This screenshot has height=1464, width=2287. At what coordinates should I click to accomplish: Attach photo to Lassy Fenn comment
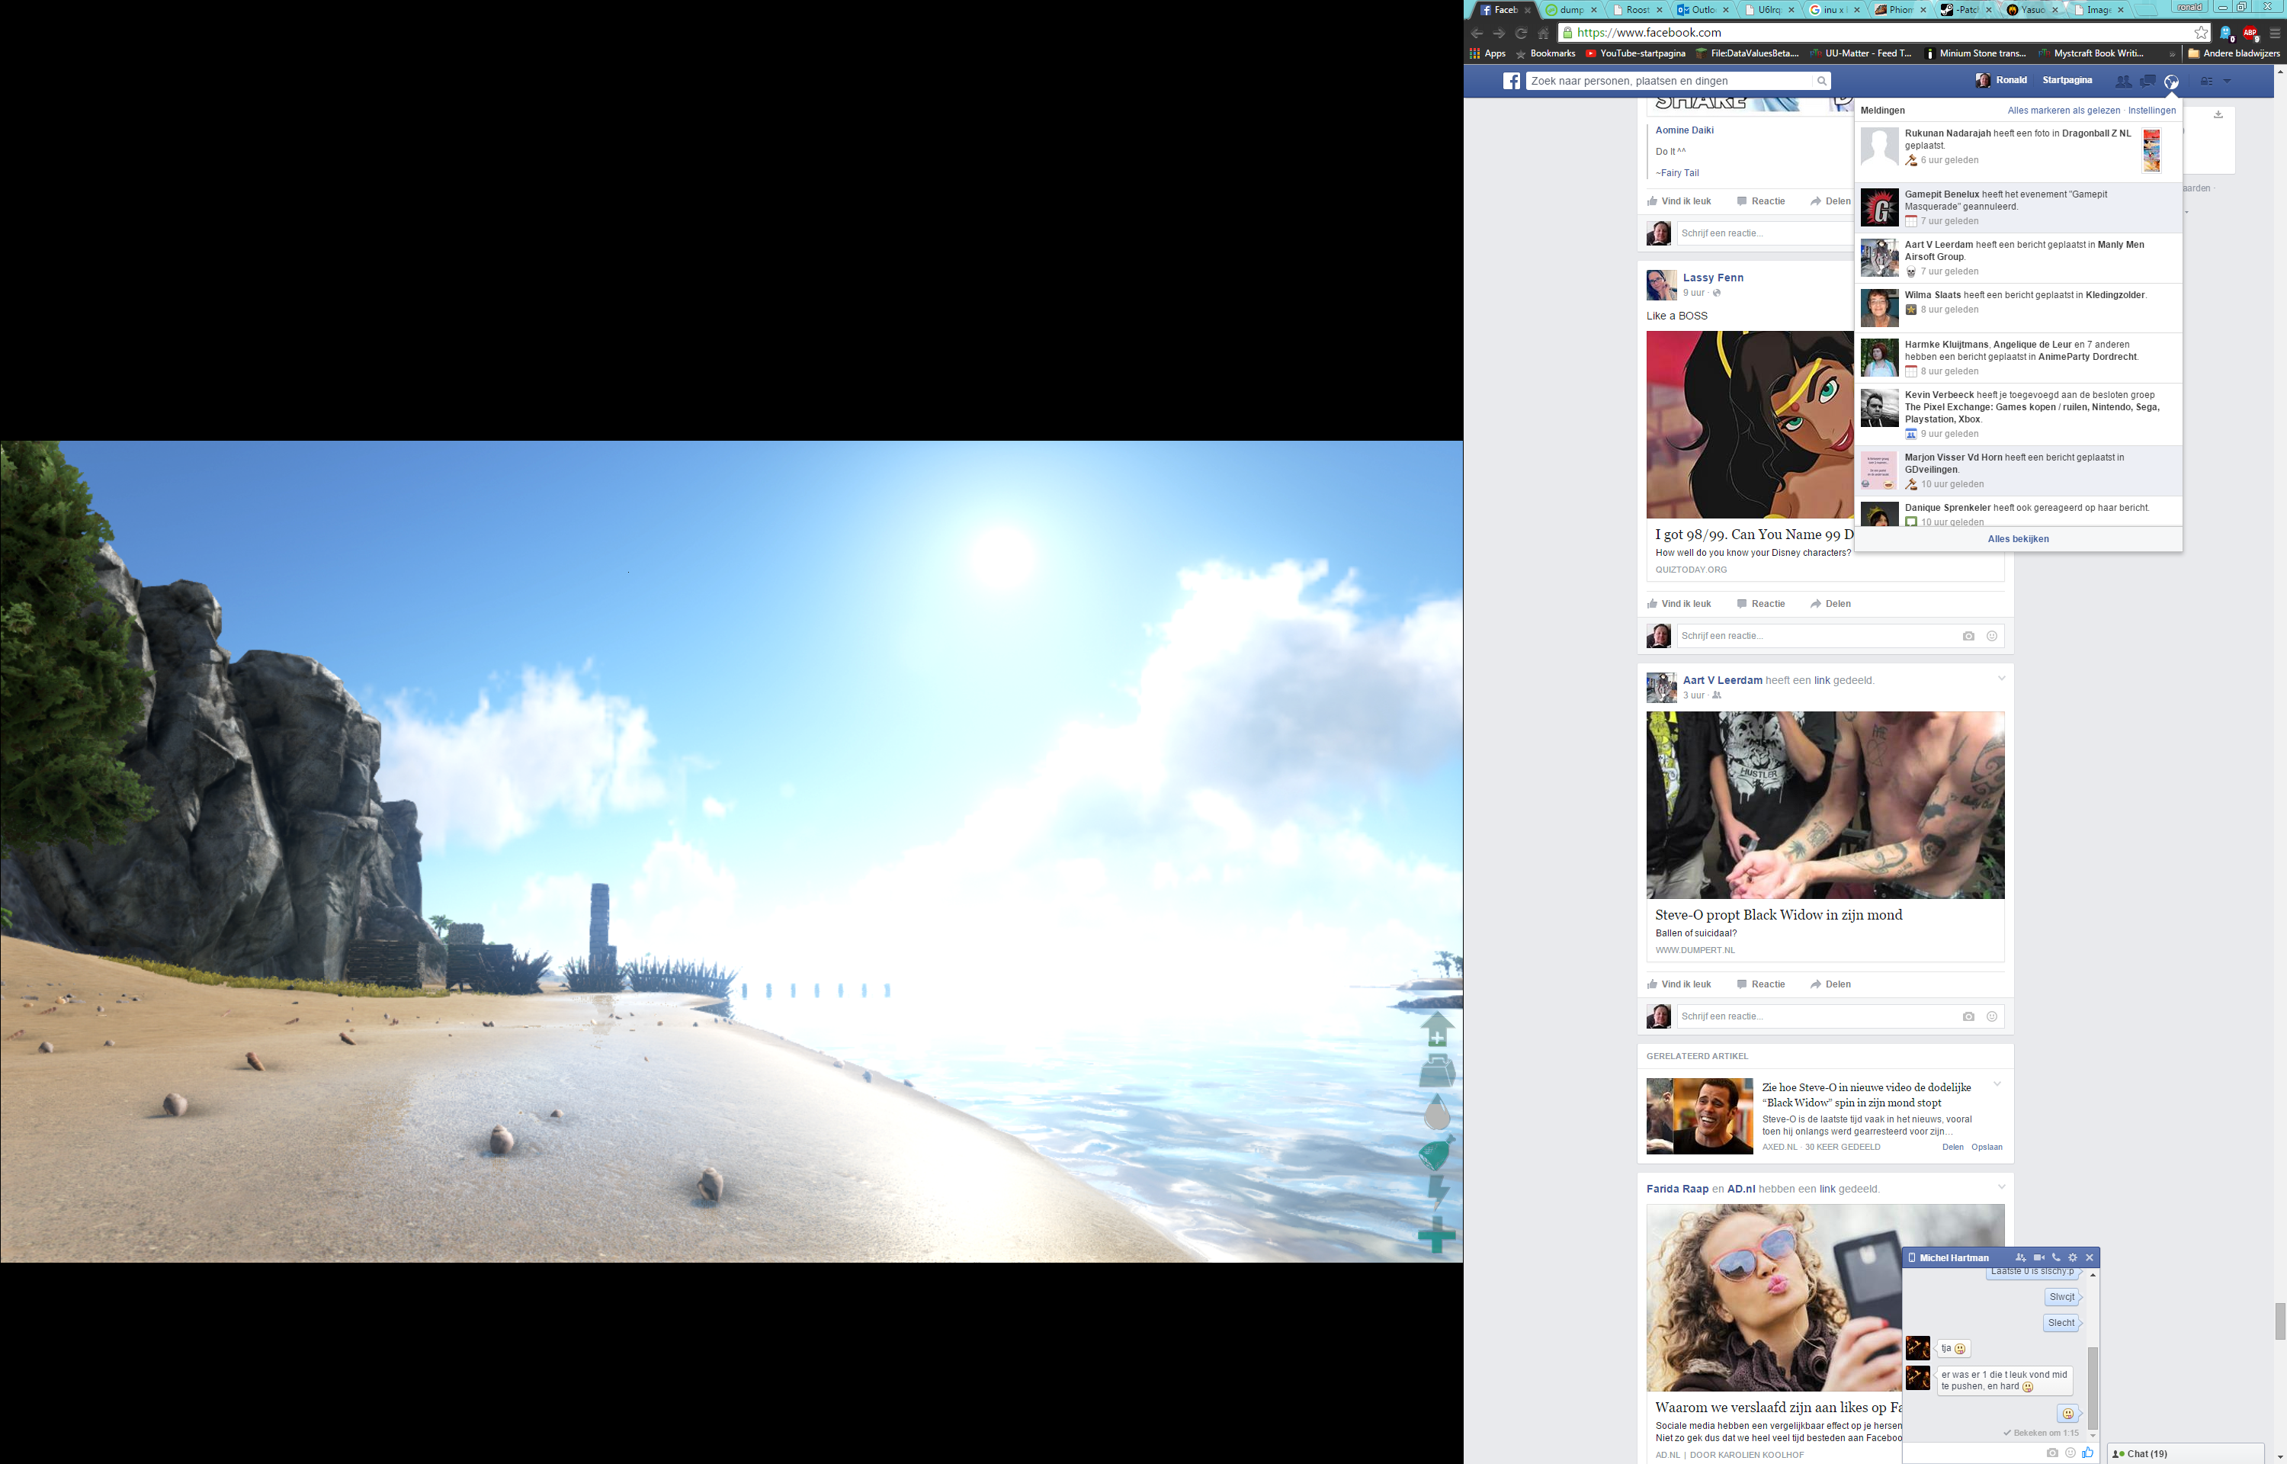point(1968,636)
